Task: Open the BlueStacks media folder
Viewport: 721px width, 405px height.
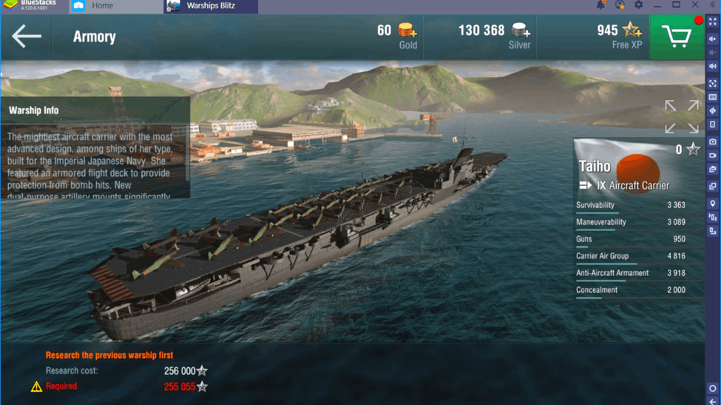Action: 713,169
